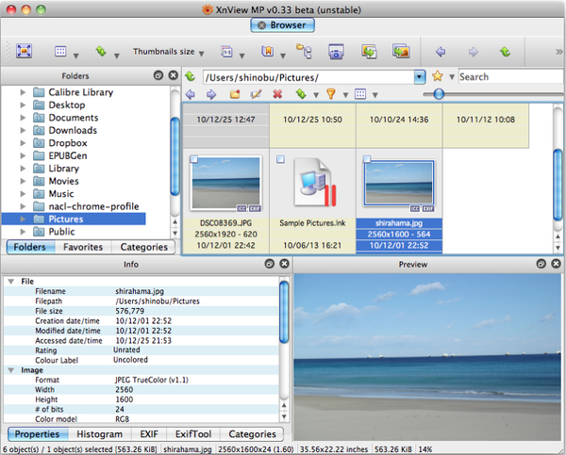This screenshot has width=566, height=455.
Task: Open the path address dropdown
Action: click(x=420, y=76)
